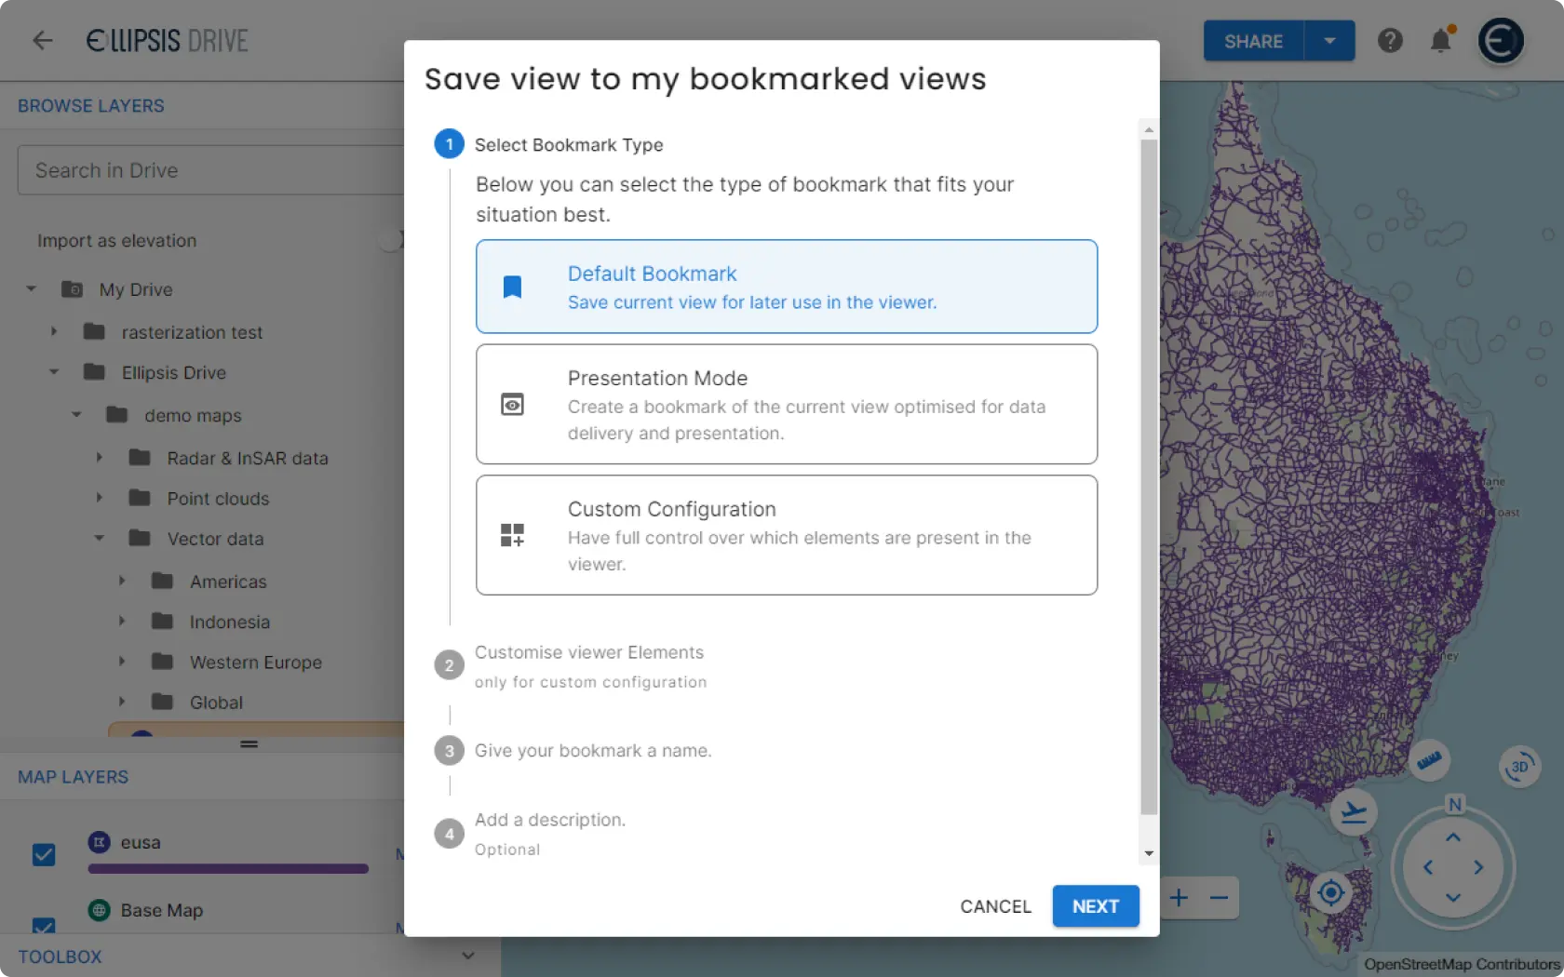Uncheck the eusa layer checkbox

(44, 854)
